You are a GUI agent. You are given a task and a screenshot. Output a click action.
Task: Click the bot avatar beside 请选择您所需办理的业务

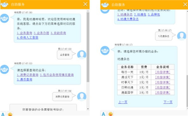pyautogui.click(x=105, y=51)
